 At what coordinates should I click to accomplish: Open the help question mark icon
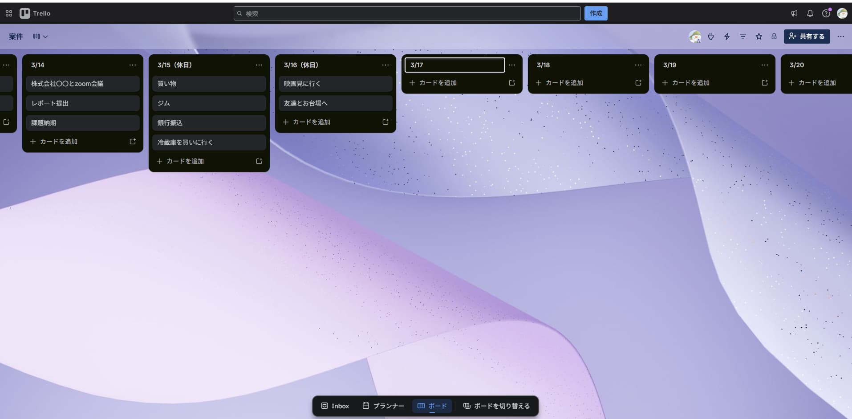coord(826,13)
